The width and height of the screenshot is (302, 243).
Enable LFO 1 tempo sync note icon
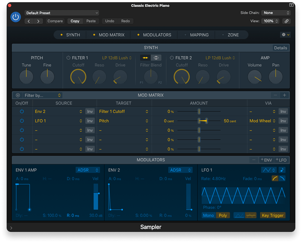(x=282, y=170)
